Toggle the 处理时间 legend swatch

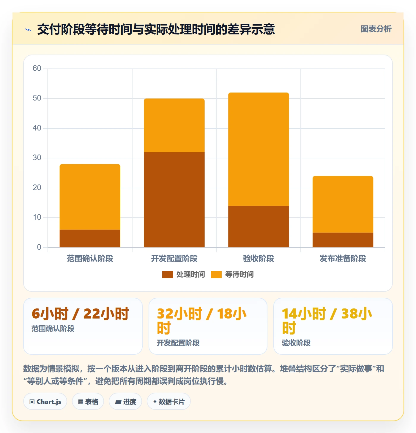[x=167, y=275]
